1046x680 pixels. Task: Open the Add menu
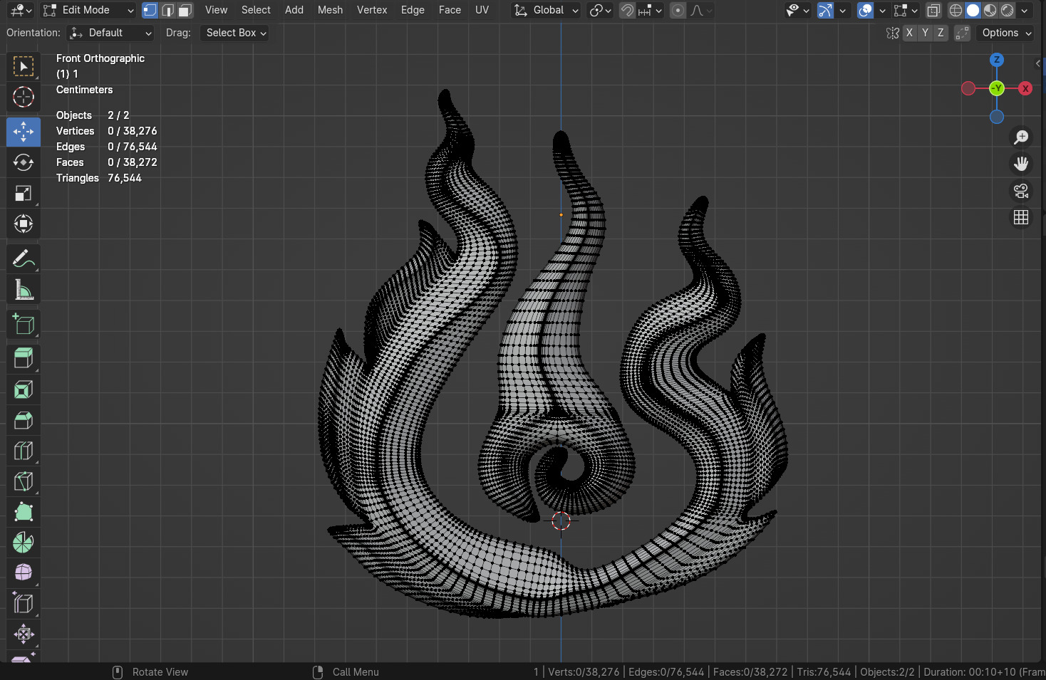294,10
